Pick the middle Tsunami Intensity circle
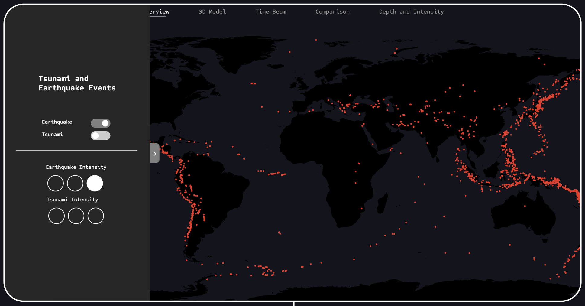The height and width of the screenshot is (306, 585). [x=76, y=216]
